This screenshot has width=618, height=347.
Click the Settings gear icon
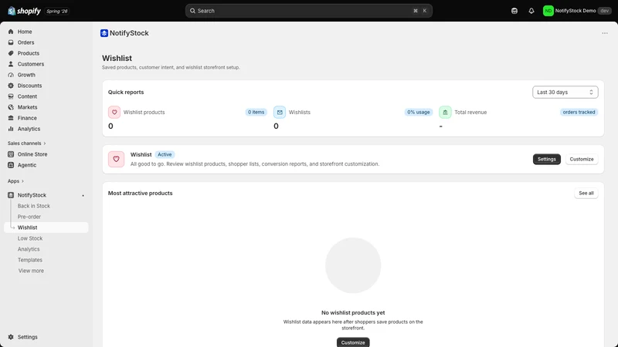pos(11,337)
